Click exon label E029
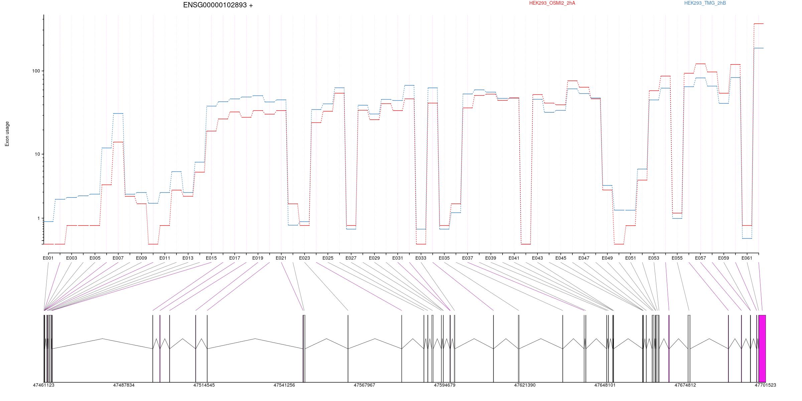The height and width of the screenshot is (401, 802). tap(374, 258)
